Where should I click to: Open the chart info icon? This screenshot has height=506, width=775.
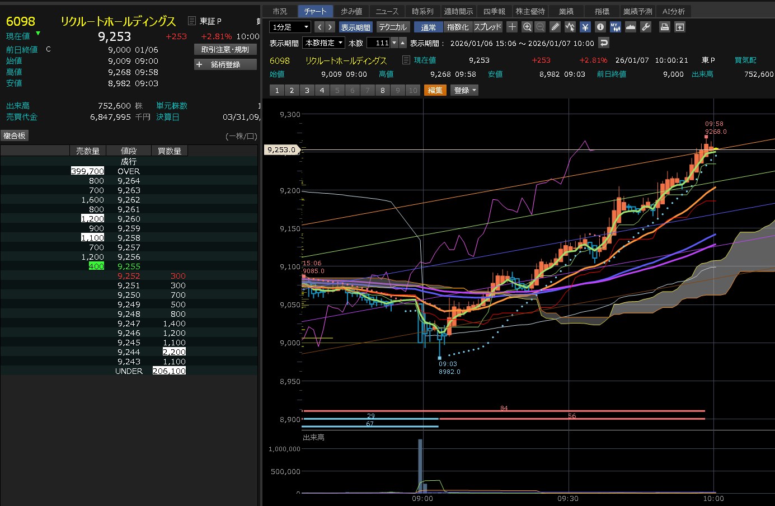[600, 27]
